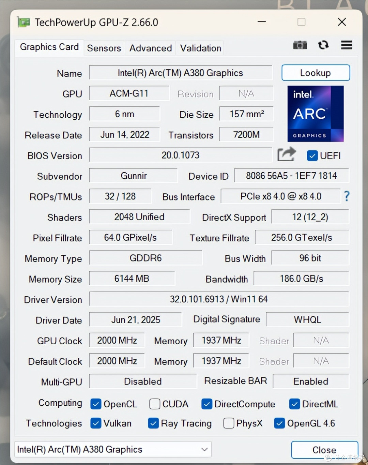Click the Device ID field 8086 56A5
Image resolution: width=368 pixels, height=465 pixels.
(292, 176)
